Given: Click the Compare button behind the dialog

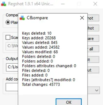Looking at the screenshot, I should (93, 38).
